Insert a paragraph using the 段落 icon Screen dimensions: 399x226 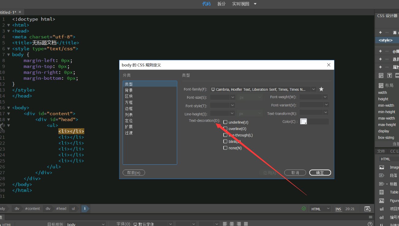[x=382, y=176]
